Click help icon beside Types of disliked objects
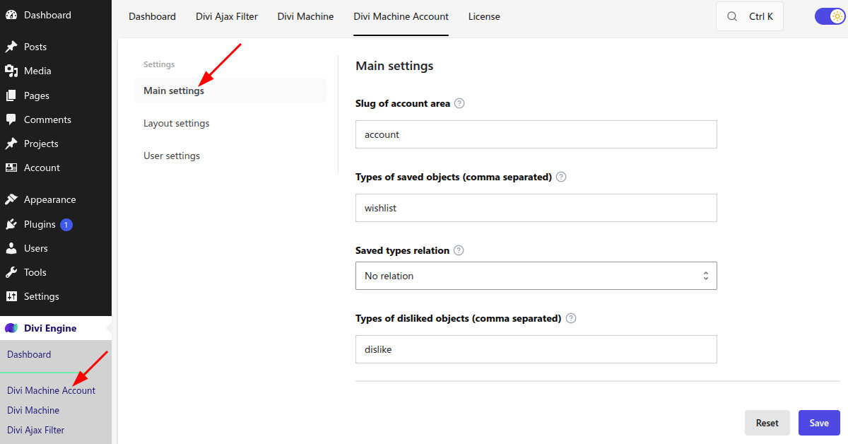The image size is (848, 444). (x=571, y=318)
